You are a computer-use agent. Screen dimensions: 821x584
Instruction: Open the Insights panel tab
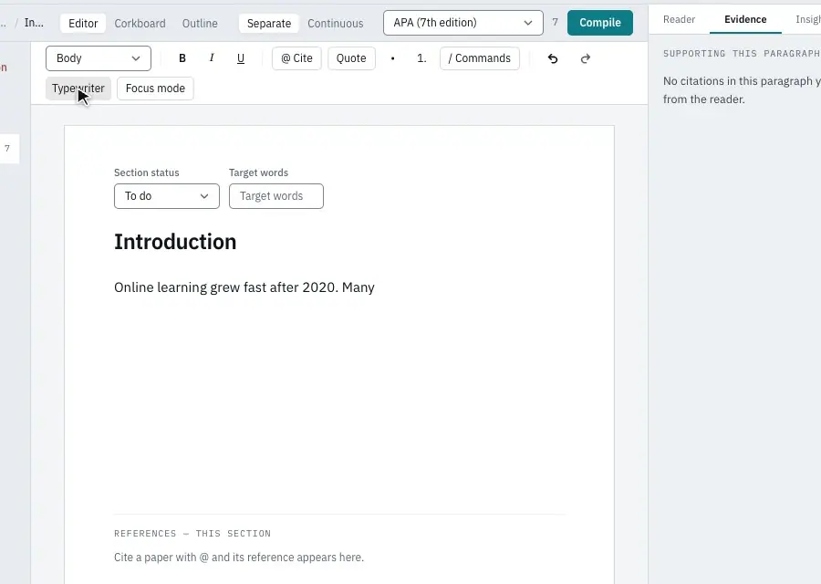point(808,19)
